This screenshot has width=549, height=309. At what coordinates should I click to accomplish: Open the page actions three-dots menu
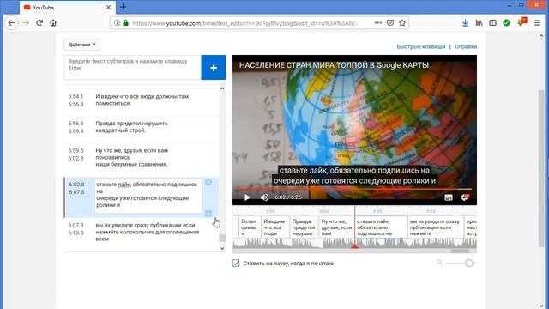pos(378,23)
